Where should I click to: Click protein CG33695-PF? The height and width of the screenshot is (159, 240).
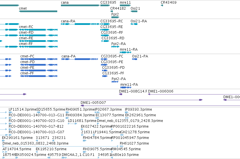pyautogui.click(x=105, y=76)
